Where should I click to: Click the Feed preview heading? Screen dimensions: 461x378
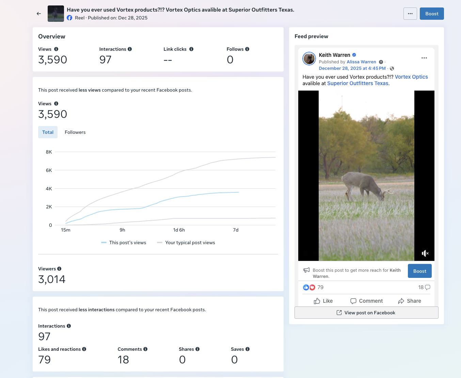pos(311,36)
